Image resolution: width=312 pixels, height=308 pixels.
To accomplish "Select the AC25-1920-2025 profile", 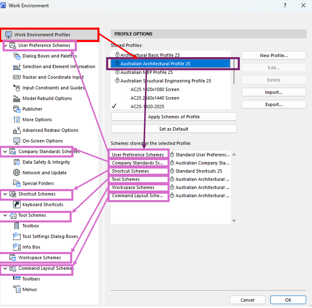I will (171, 107).
